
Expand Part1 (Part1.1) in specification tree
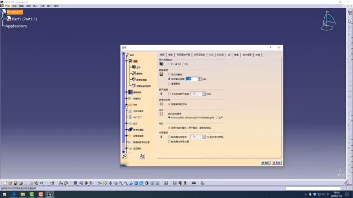tap(3, 19)
